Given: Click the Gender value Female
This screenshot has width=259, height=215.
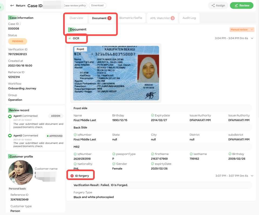Looking at the screenshot, I should (117, 169).
